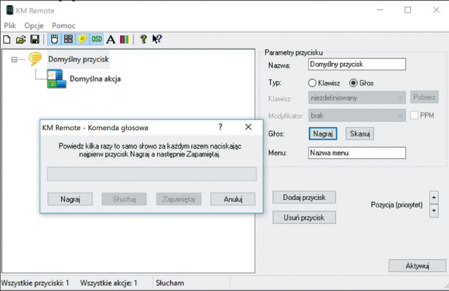Minimize the KM Remote window
The image size is (449, 291).
point(380,10)
